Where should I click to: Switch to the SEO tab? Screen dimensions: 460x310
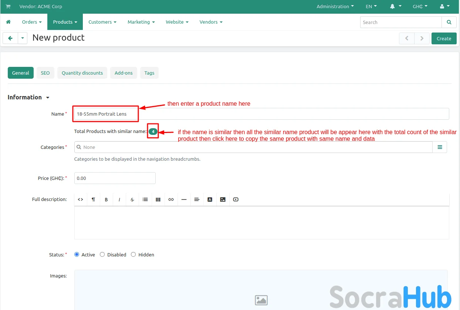coord(45,73)
